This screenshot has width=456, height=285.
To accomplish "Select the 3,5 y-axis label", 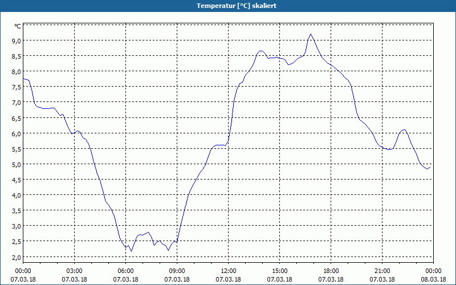I will click(x=17, y=210).
